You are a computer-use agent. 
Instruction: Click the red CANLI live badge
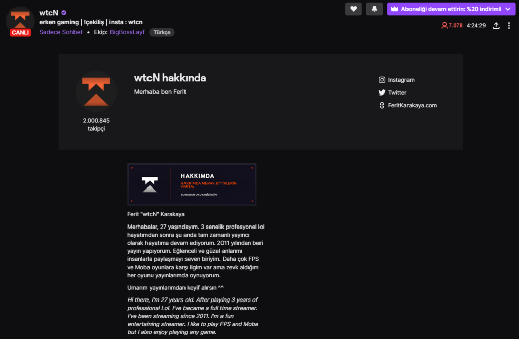20,33
